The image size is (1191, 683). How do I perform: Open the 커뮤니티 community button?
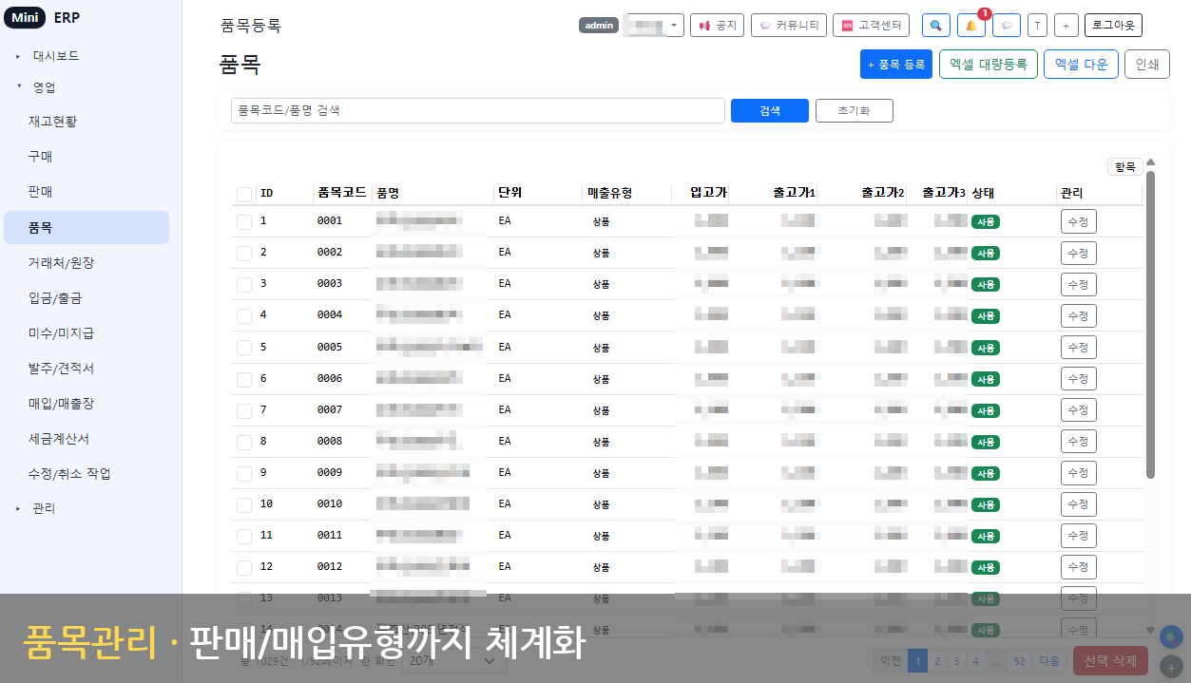point(788,26)
